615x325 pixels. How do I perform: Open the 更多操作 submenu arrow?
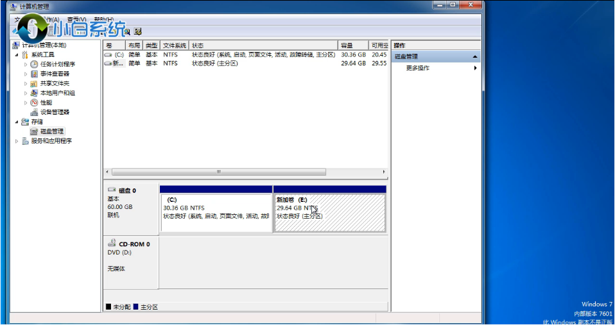475,68
